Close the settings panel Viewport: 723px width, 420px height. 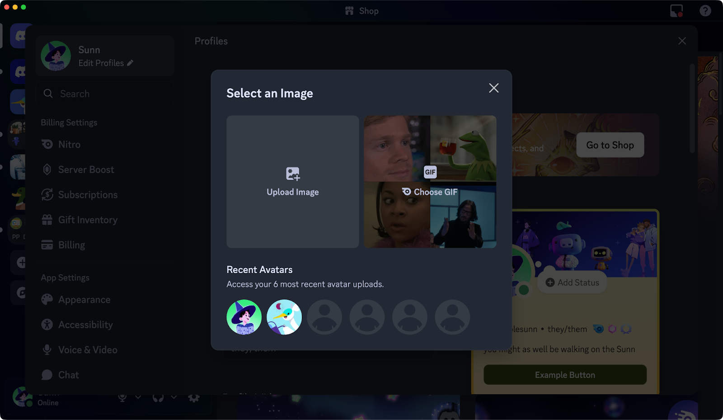pyautogui.click(x=682, y=41)
